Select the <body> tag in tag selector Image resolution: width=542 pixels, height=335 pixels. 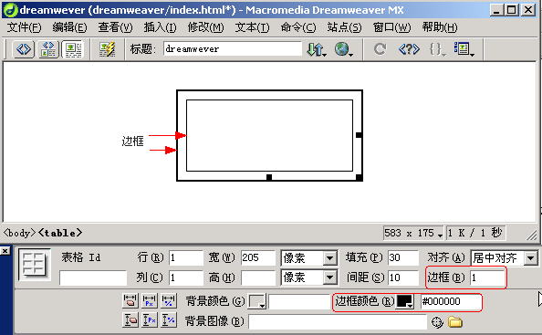coord(19,233)
